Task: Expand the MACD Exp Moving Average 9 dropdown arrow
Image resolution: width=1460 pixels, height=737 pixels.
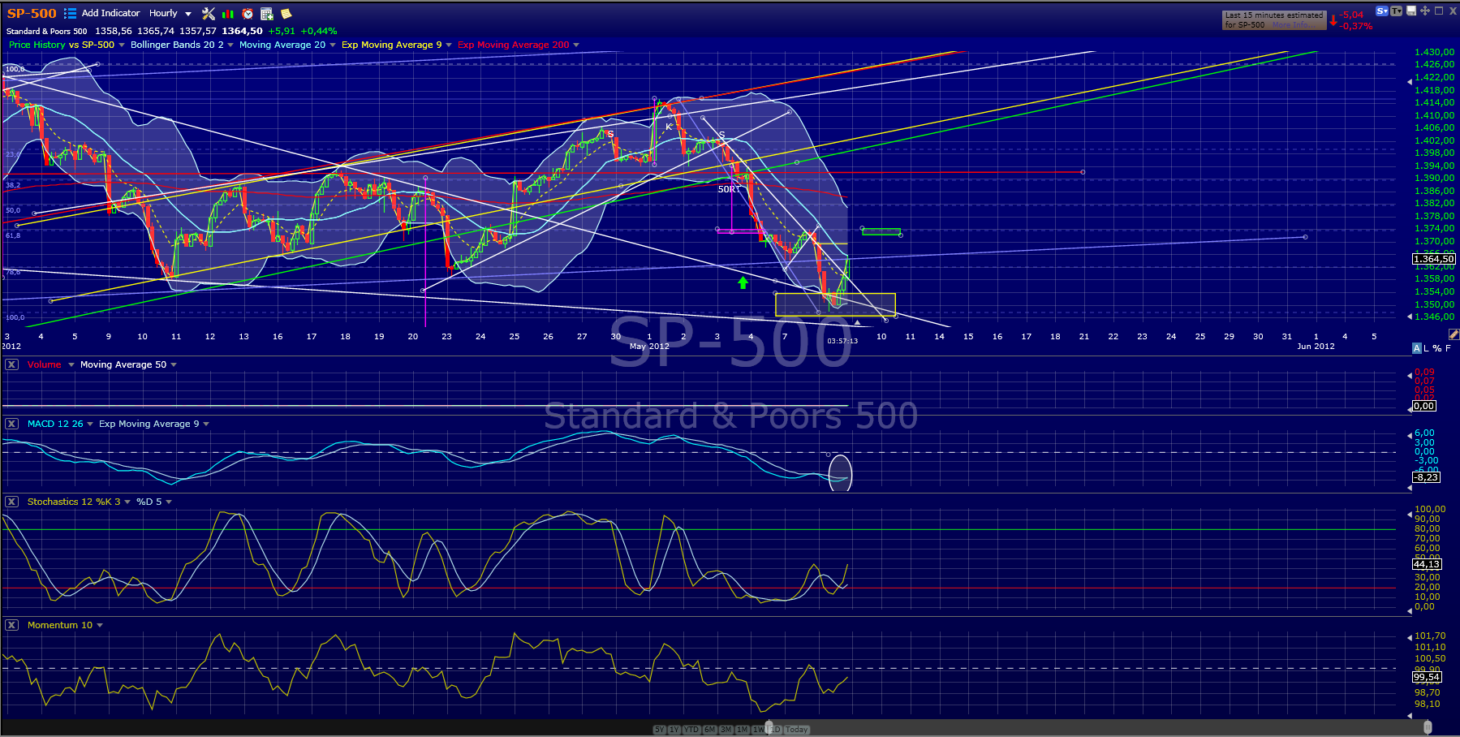Action: pyautogui.click(x=206, y=425)
